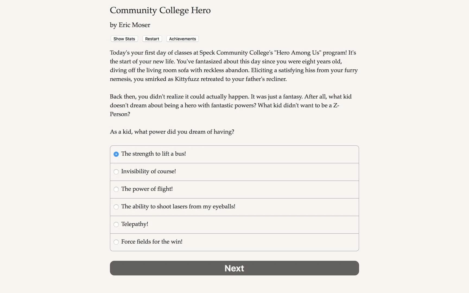
Task: Click the force fields answer row
Action: [x=233, y=242]
